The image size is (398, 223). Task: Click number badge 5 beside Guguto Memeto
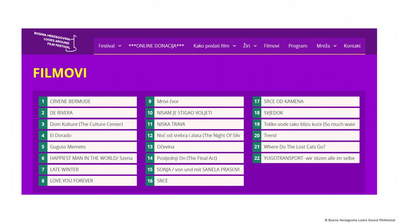pos(43,147)
